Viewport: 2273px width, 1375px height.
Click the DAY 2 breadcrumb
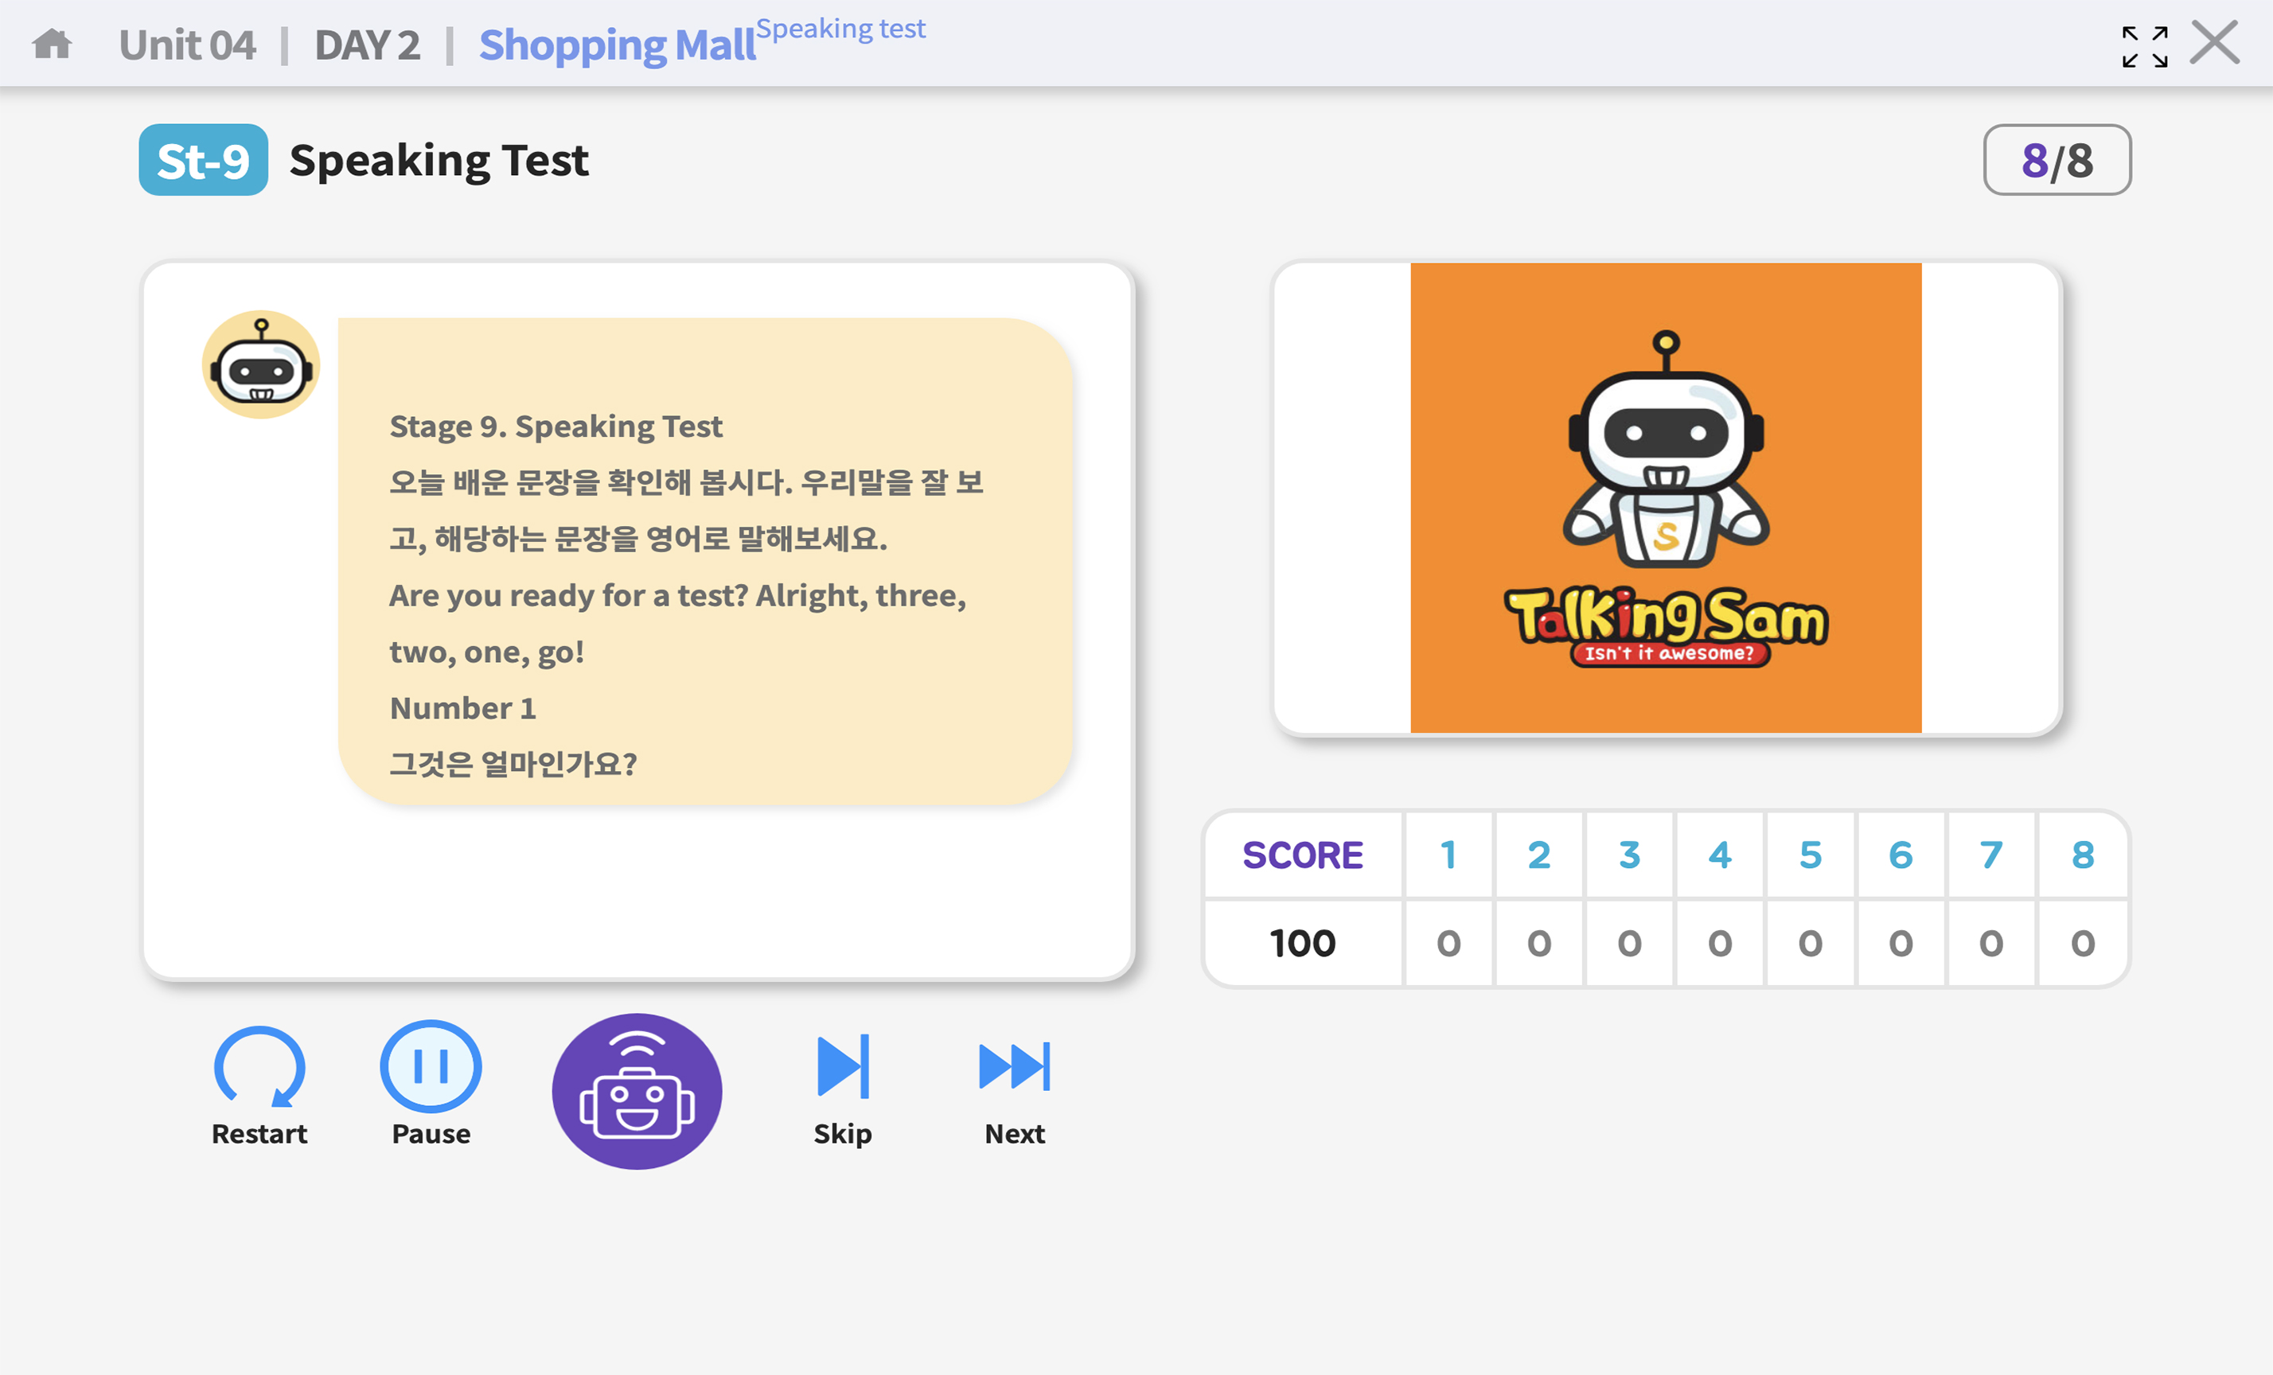click(367, 45)
